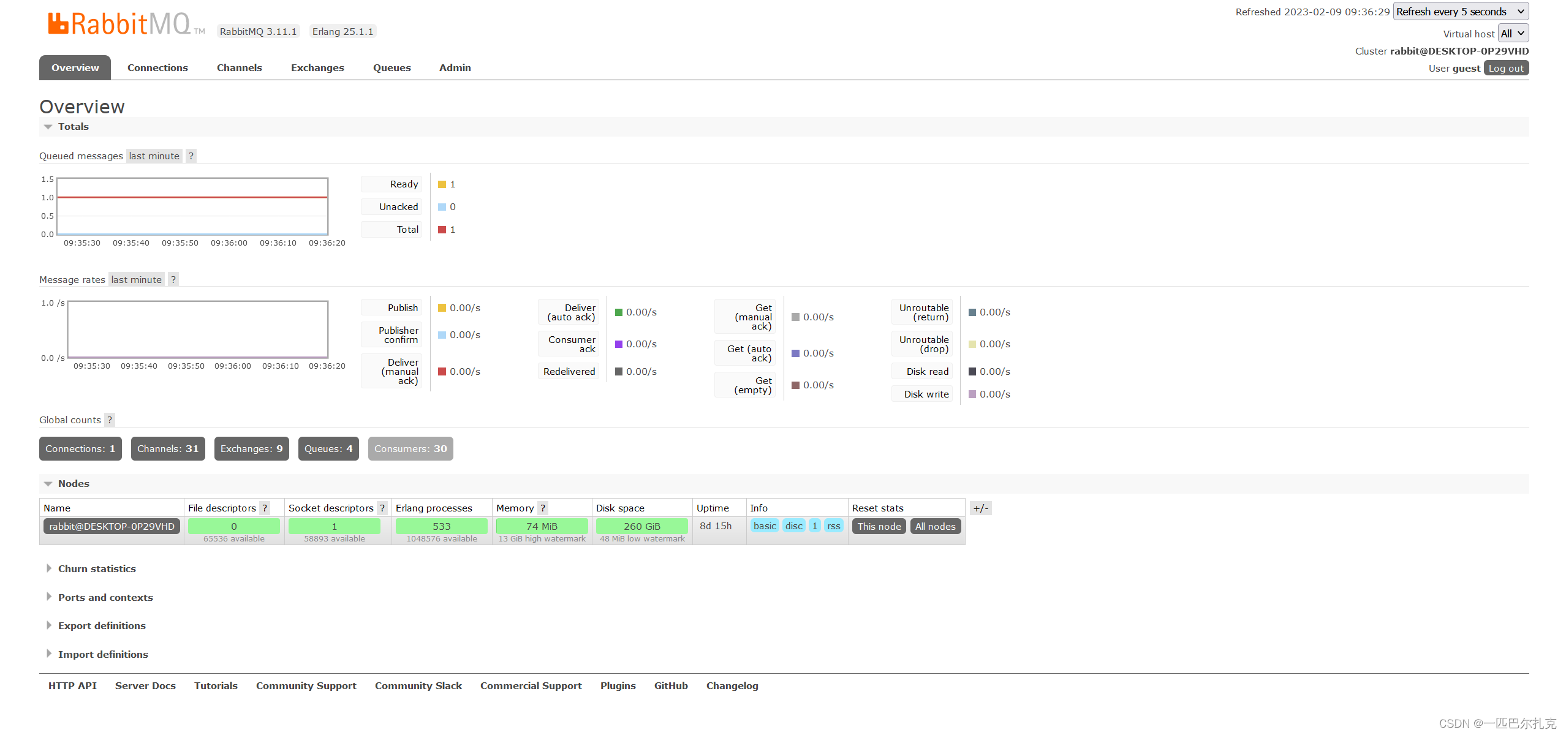This screenshot has width=1566, height=735.
Task: Open File descriptors help icon
Action: [265, 508]
